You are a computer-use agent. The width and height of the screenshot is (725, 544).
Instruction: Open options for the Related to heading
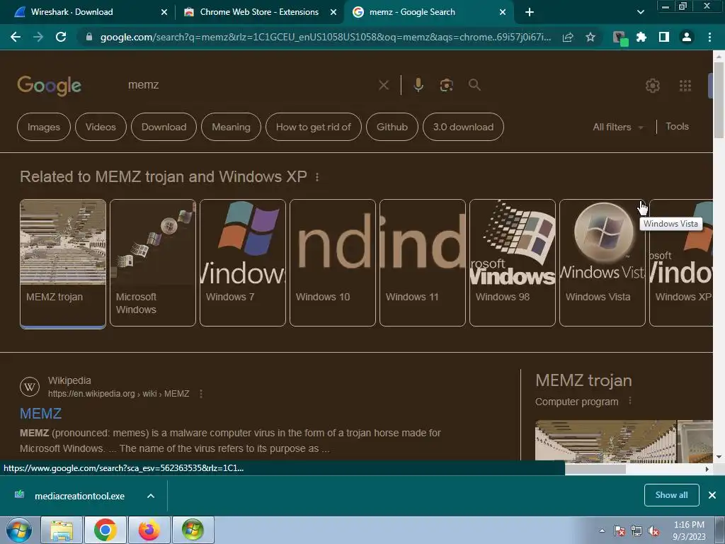pyautogui.click(x=317, y=176)
